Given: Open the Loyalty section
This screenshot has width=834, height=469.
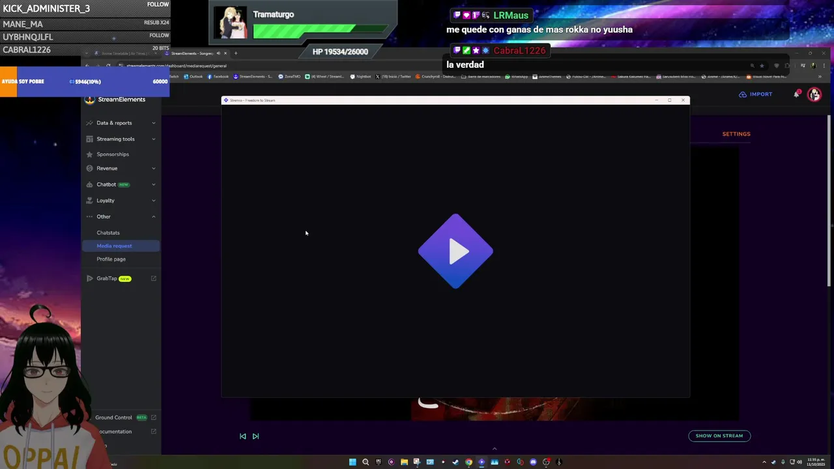Looking at the screenshot, I should [x=106, y=201].
